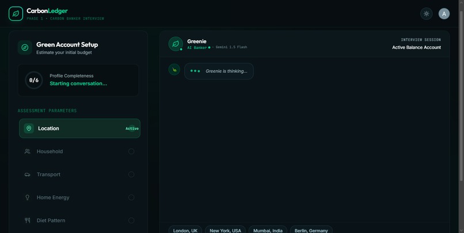Choose the Mumbai, India suggestion chip
This screenshot has width=464, height=233.
coord(268,230)
